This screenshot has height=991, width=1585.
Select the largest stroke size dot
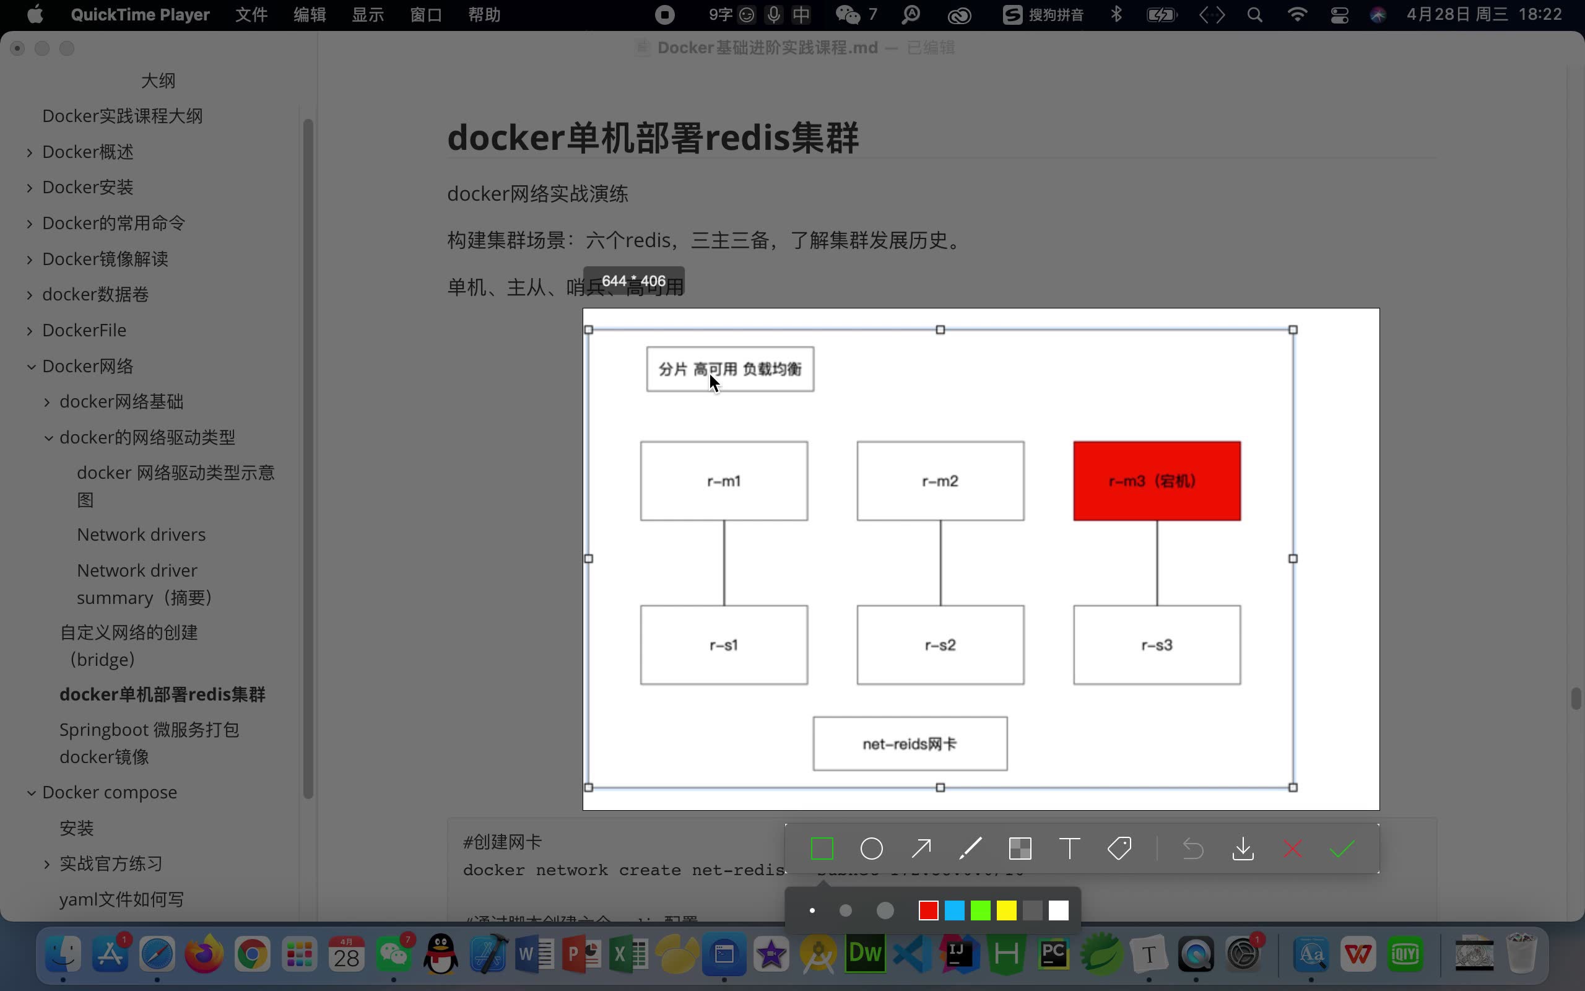[x=885, y=910]
